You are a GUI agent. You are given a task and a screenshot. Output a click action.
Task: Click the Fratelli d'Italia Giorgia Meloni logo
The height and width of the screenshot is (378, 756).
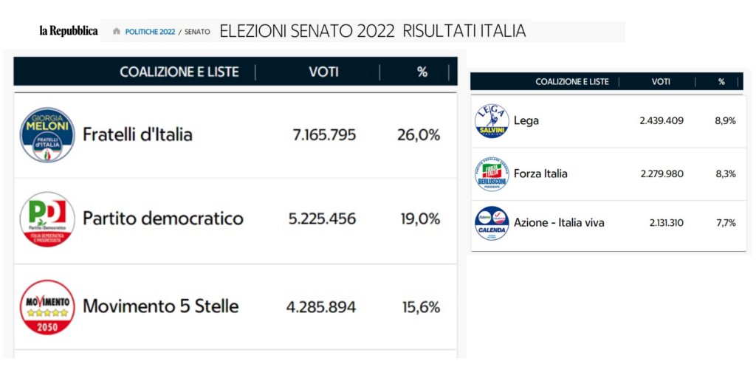[47, 134]
